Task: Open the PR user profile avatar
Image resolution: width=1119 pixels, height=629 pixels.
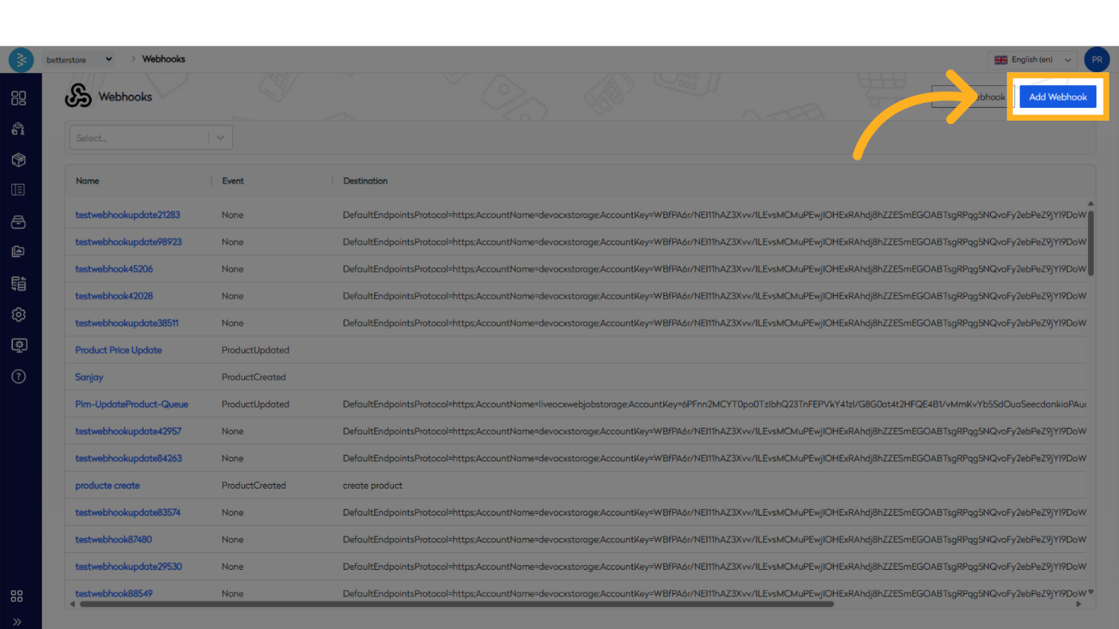Action: tap(1096, 60)
